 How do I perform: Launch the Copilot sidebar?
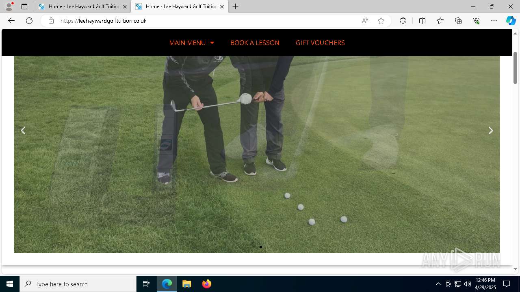511,21
